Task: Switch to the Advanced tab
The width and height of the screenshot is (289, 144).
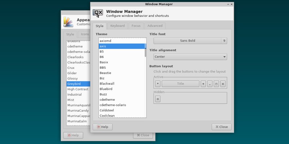Action: click(155, 26)
